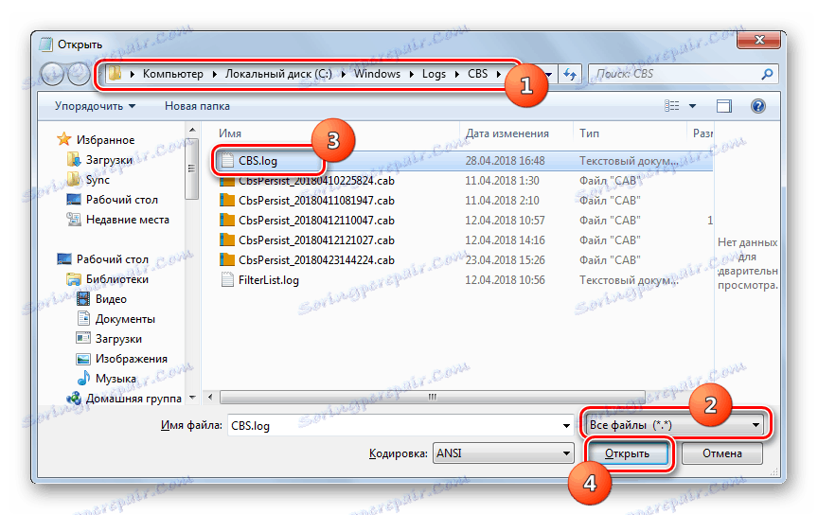The image size is (818, 515).
Task: Click Logs in the address breadcrumb
Action: pyautogui.click(x=434, y=74)
